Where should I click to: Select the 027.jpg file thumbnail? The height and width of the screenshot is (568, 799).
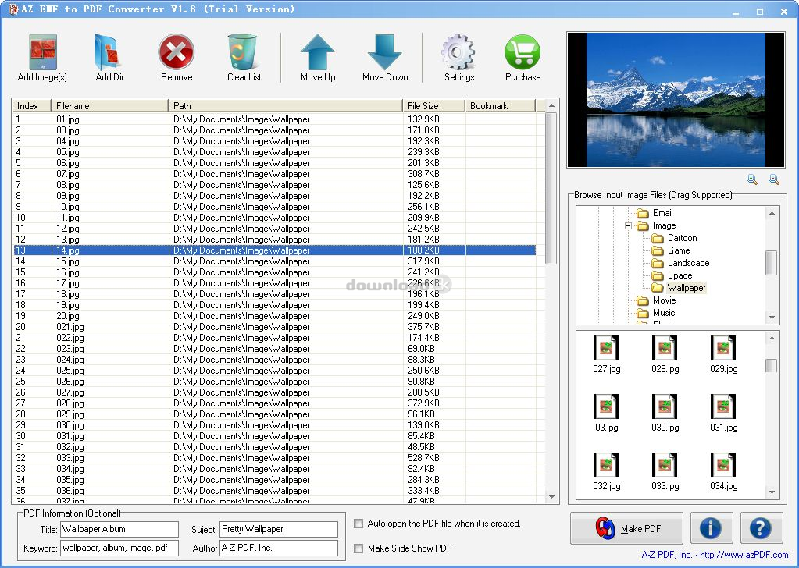coord(606,355)
